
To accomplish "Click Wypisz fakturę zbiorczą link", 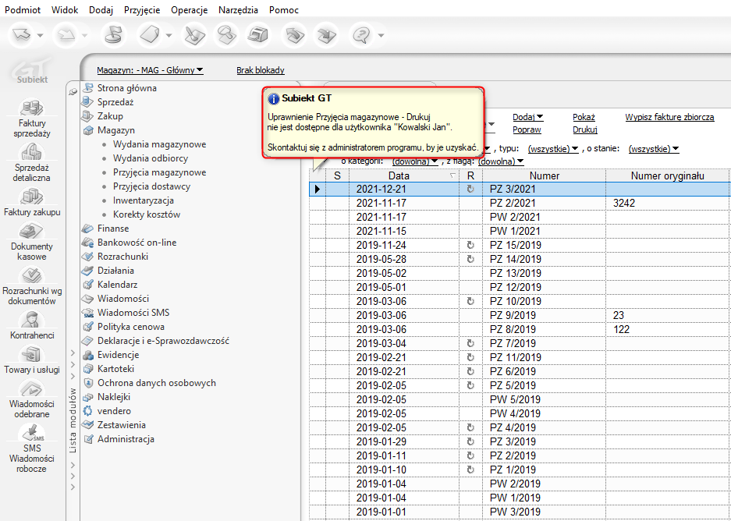I will pos(669,117).
